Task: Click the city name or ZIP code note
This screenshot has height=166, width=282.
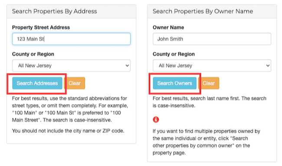Action: [68, 131]
